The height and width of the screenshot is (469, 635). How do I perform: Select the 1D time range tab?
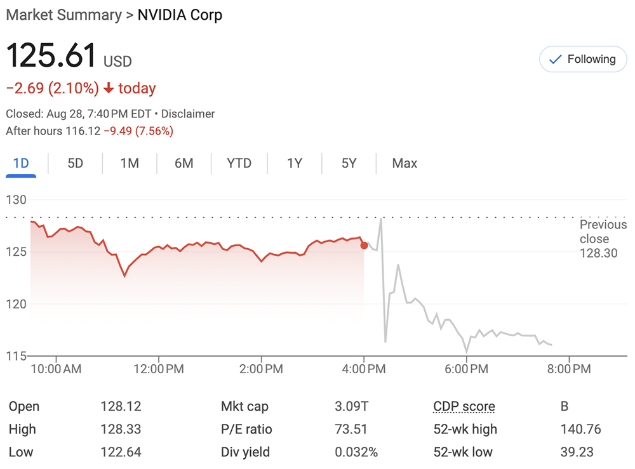21,163
